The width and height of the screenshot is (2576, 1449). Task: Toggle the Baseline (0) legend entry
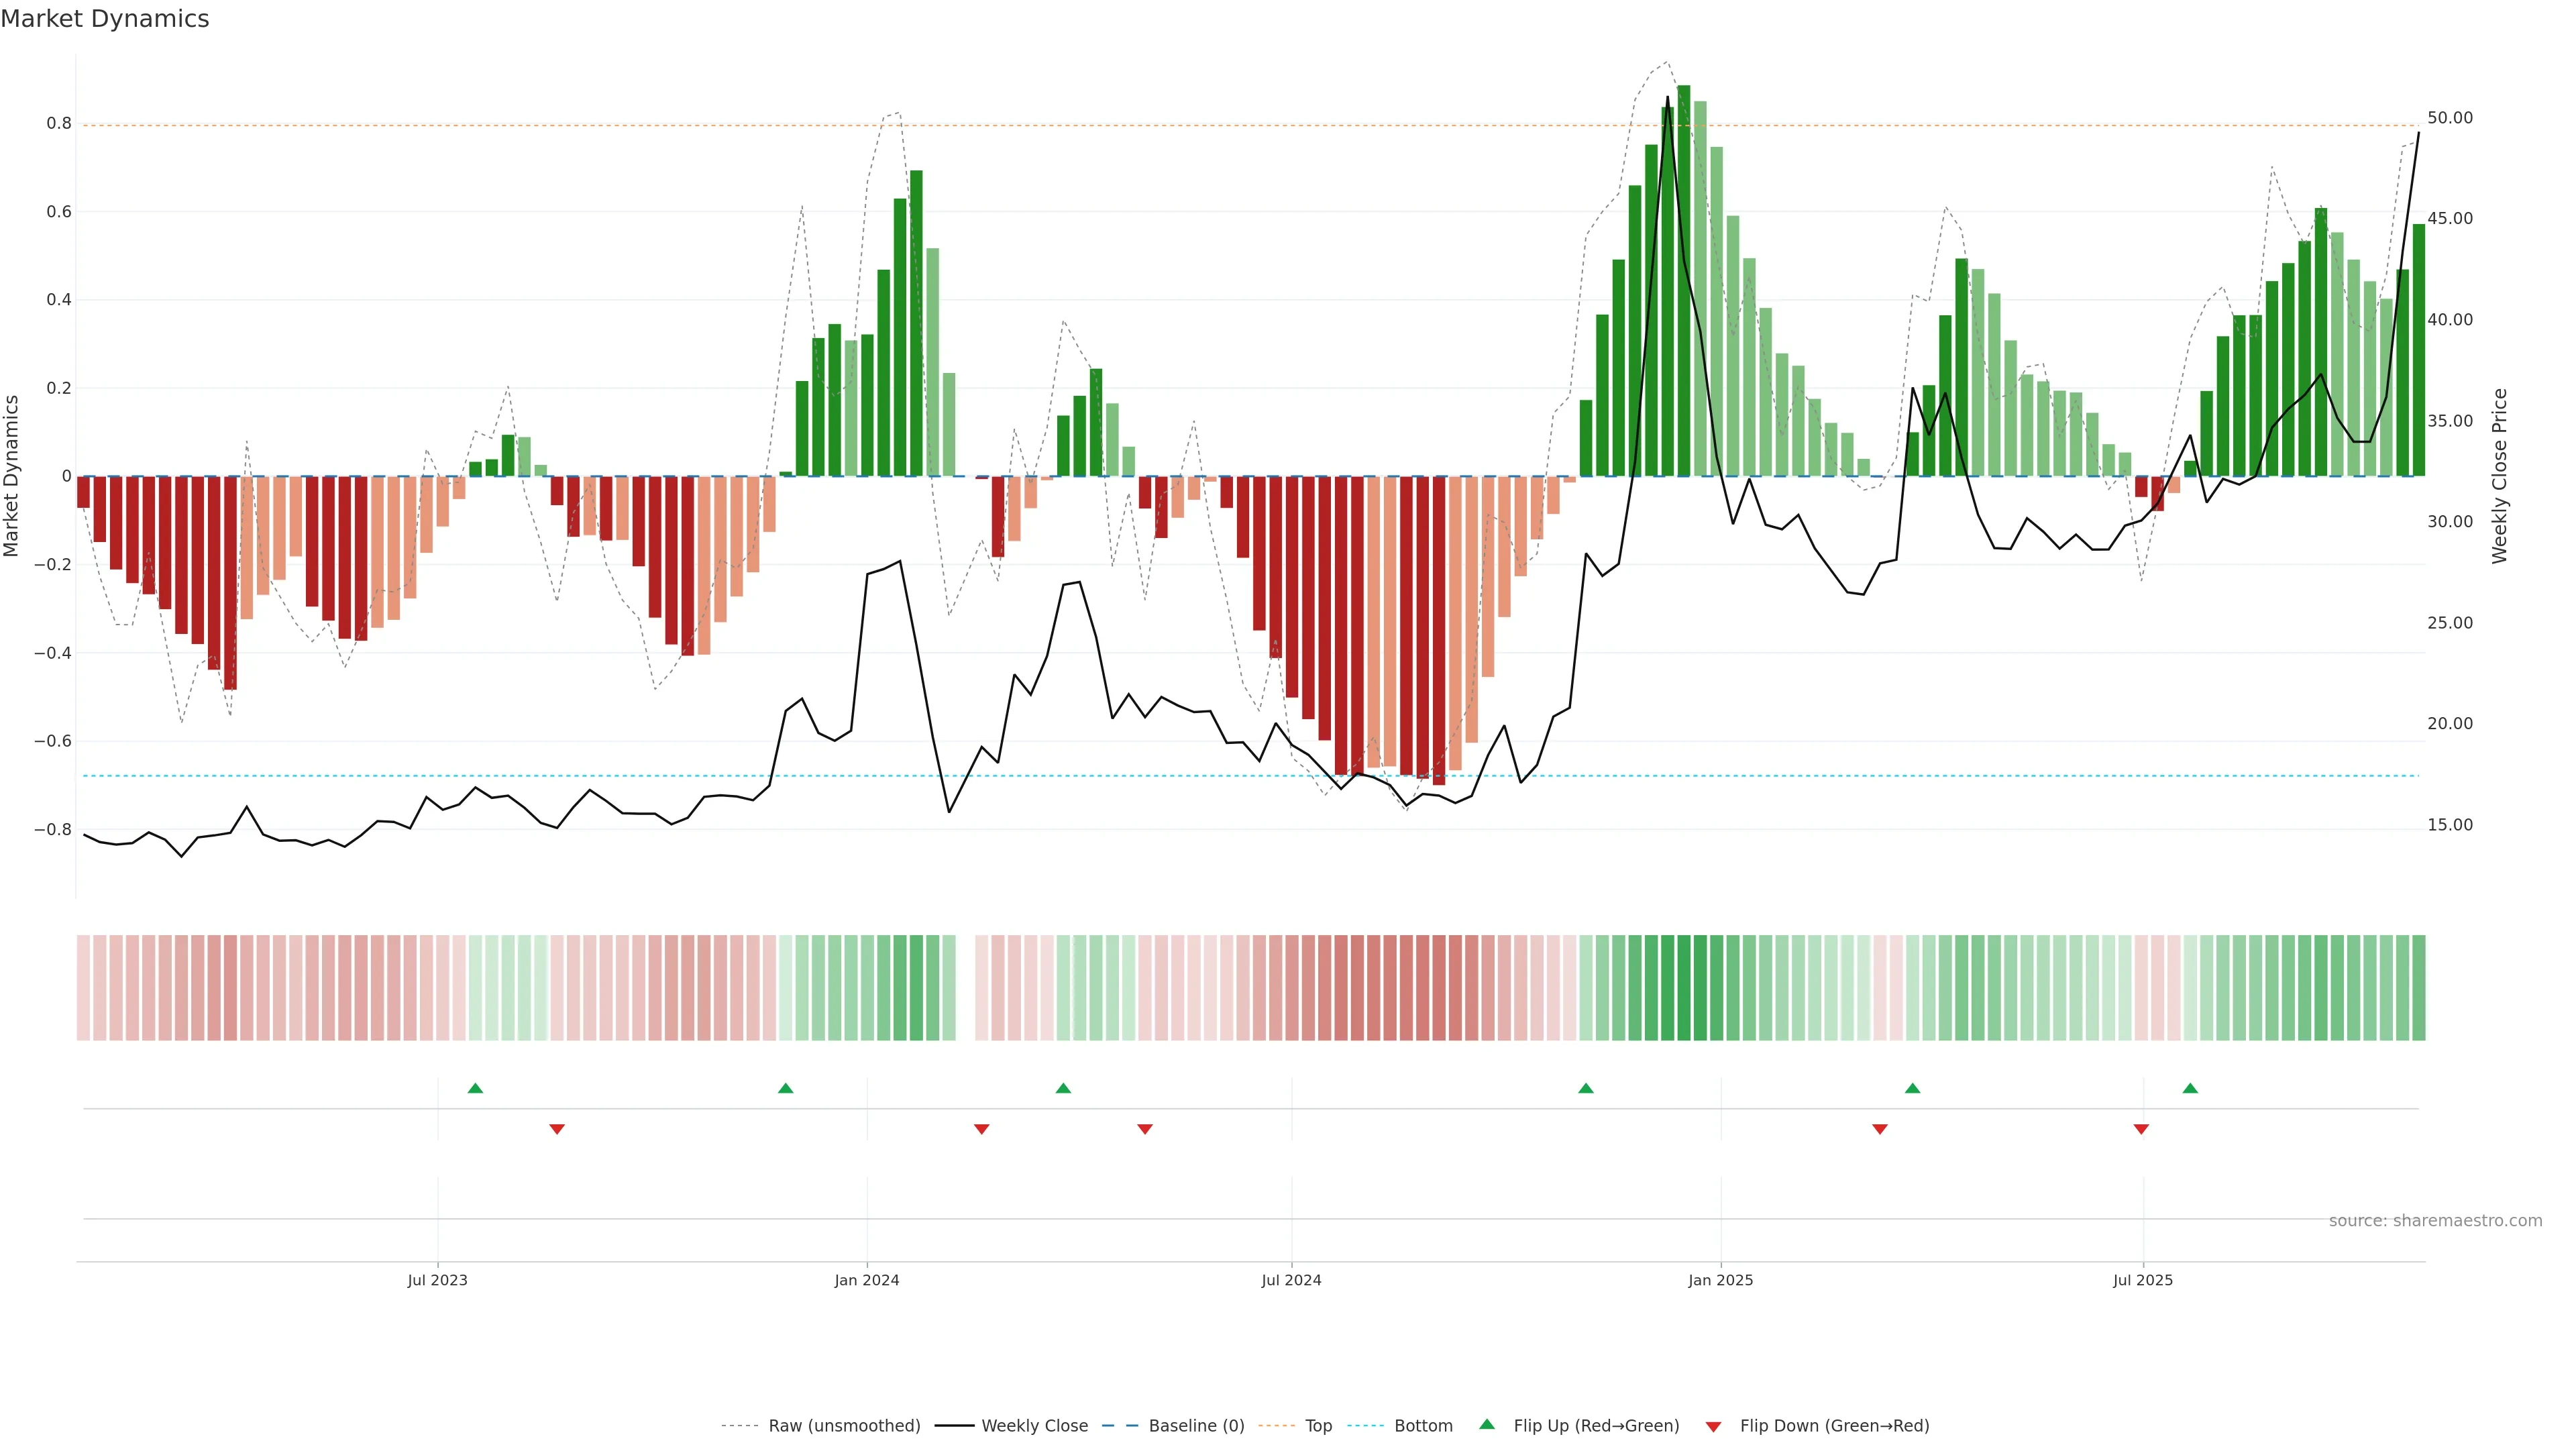coord(1196,1426)
